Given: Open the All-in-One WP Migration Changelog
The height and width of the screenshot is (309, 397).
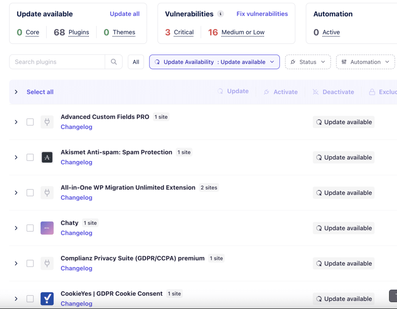Looking at the screenshot, I should [76, 198].
